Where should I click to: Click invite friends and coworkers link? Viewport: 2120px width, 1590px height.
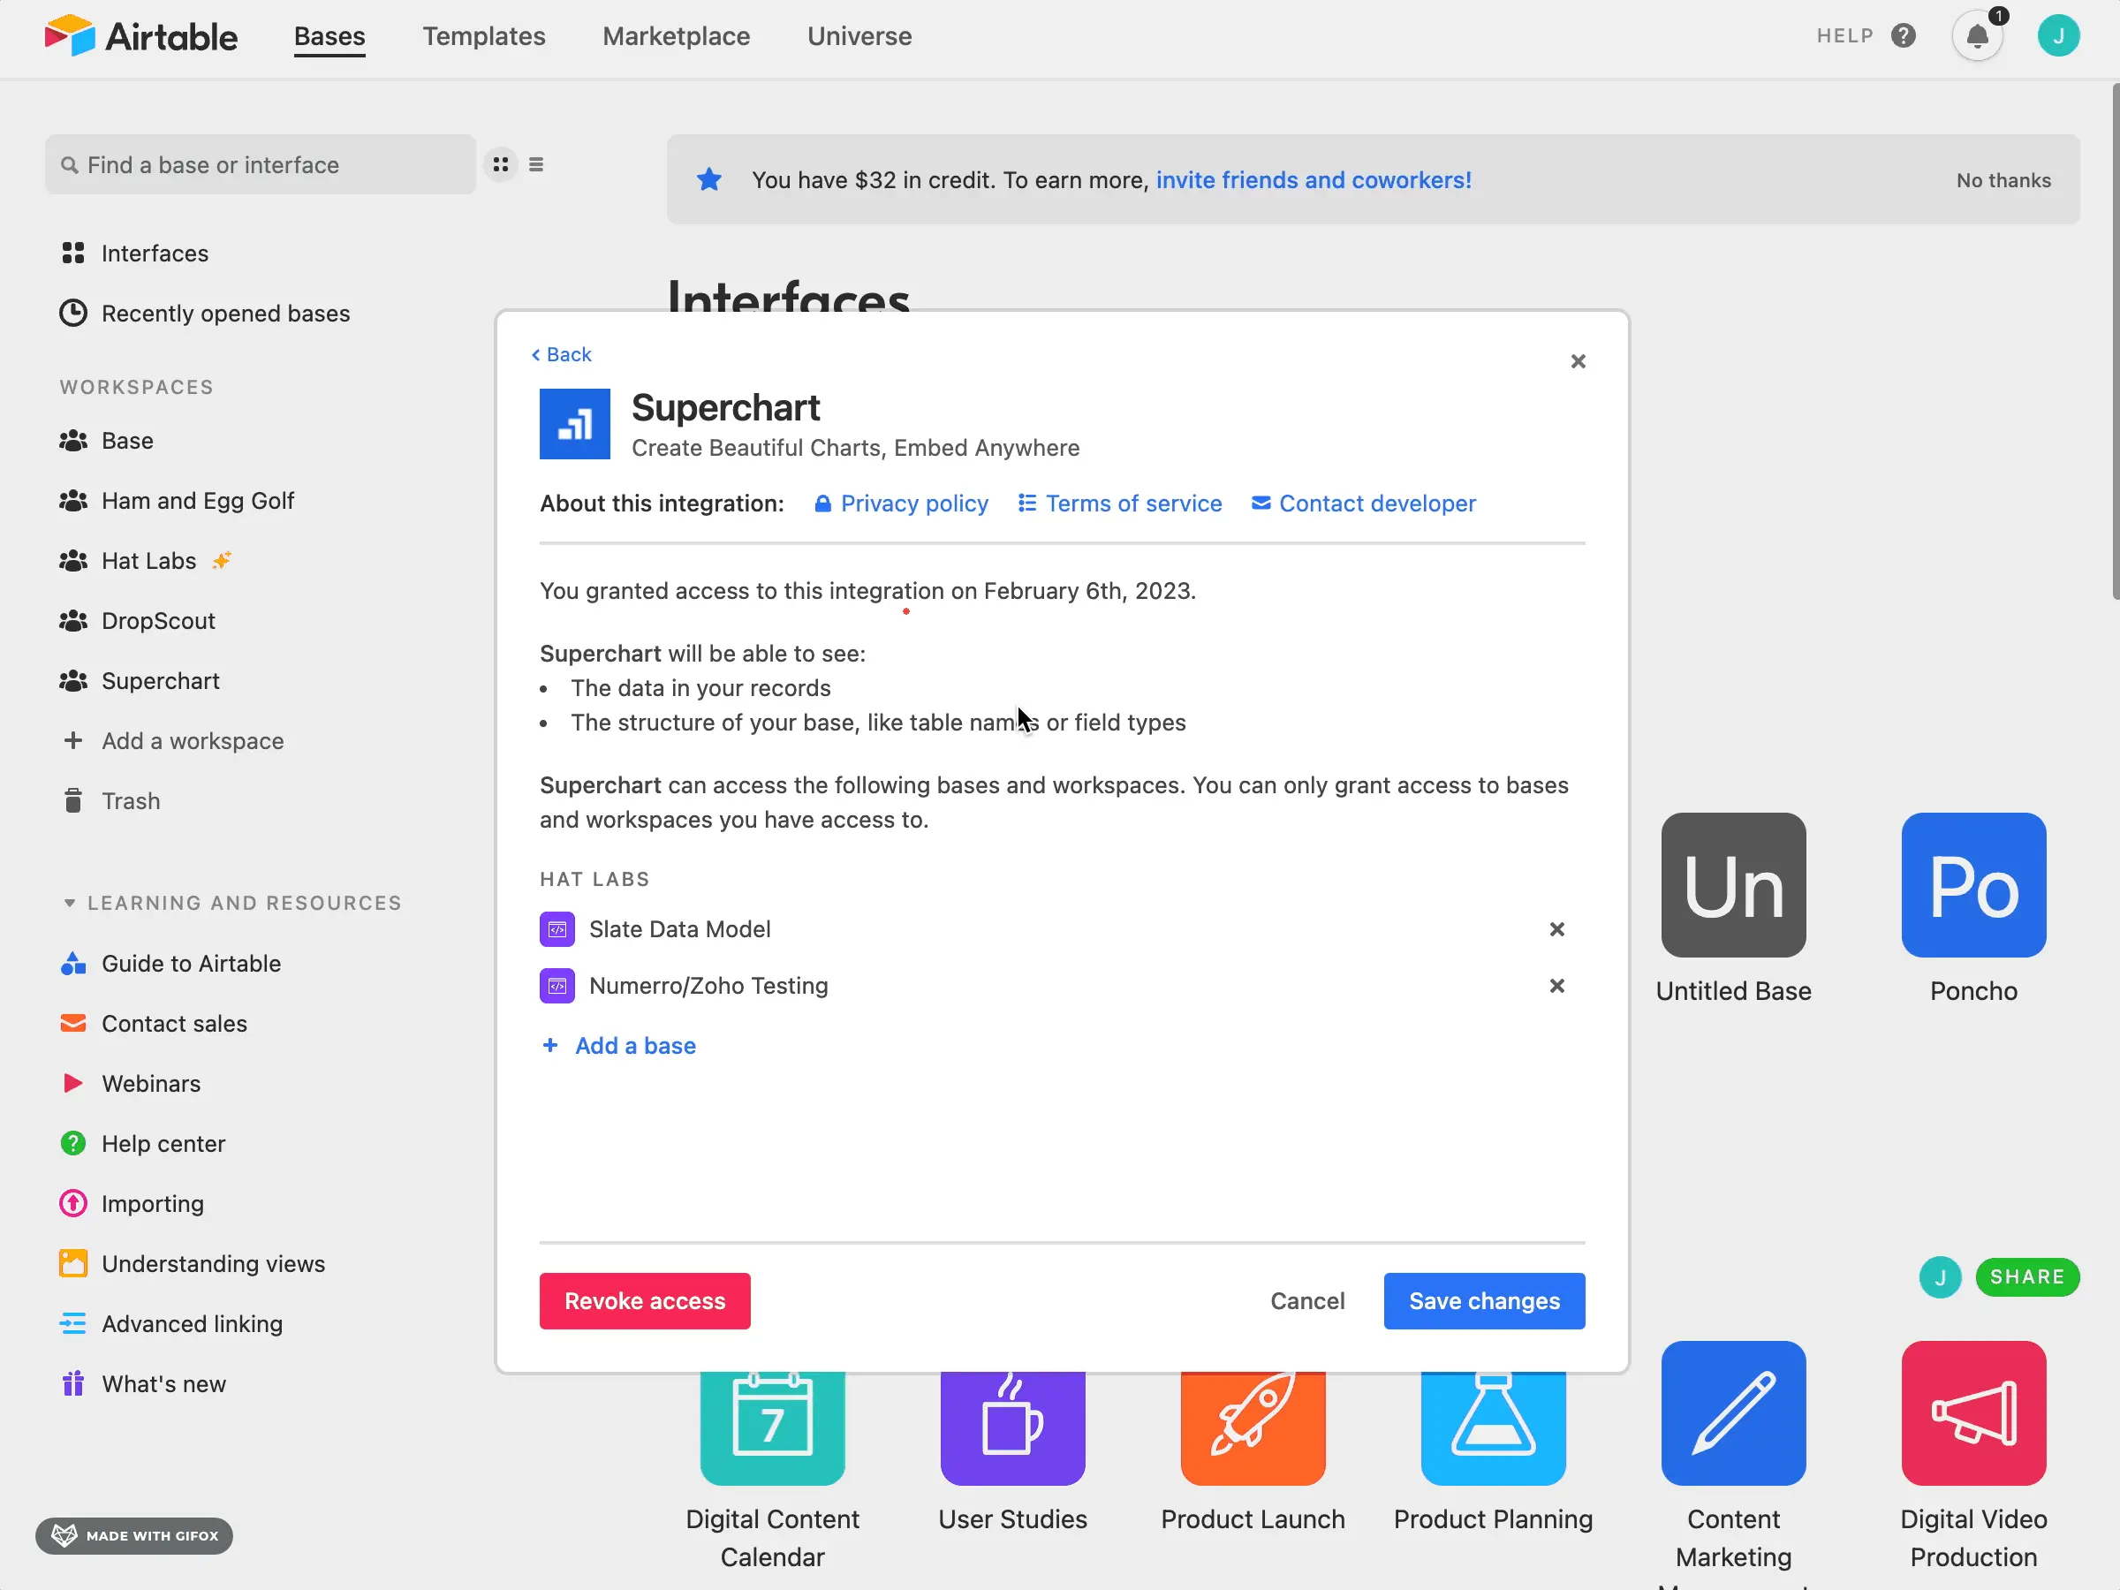[1313, 180]
